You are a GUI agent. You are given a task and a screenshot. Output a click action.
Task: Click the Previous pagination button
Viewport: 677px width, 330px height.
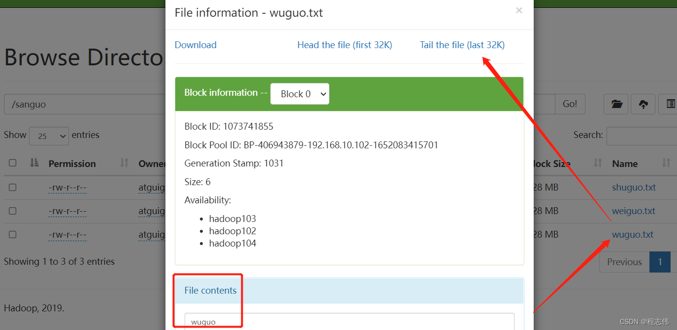pyautogui.click(x=624, y=262)
